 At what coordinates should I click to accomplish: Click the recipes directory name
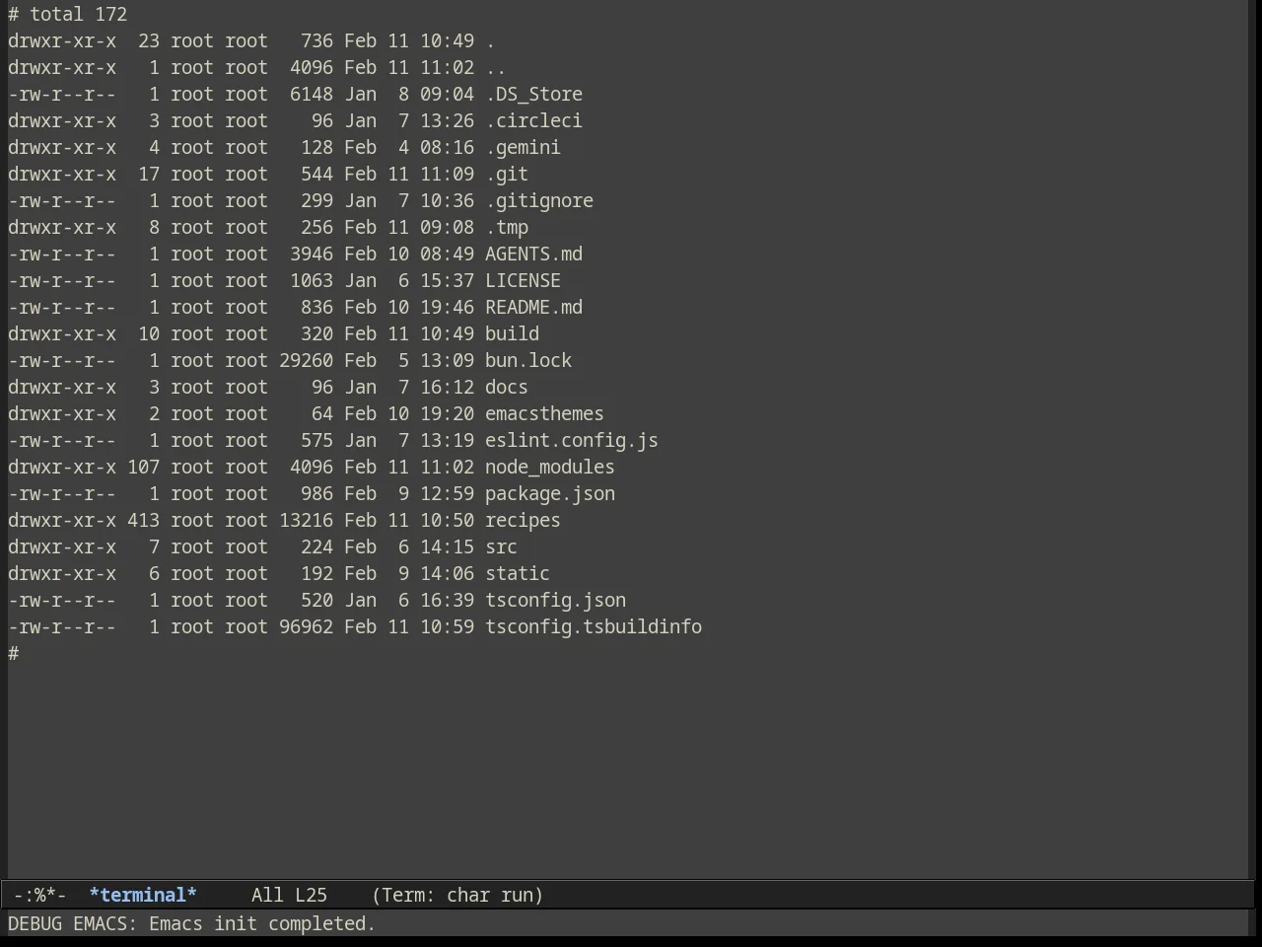coord(523,520)
